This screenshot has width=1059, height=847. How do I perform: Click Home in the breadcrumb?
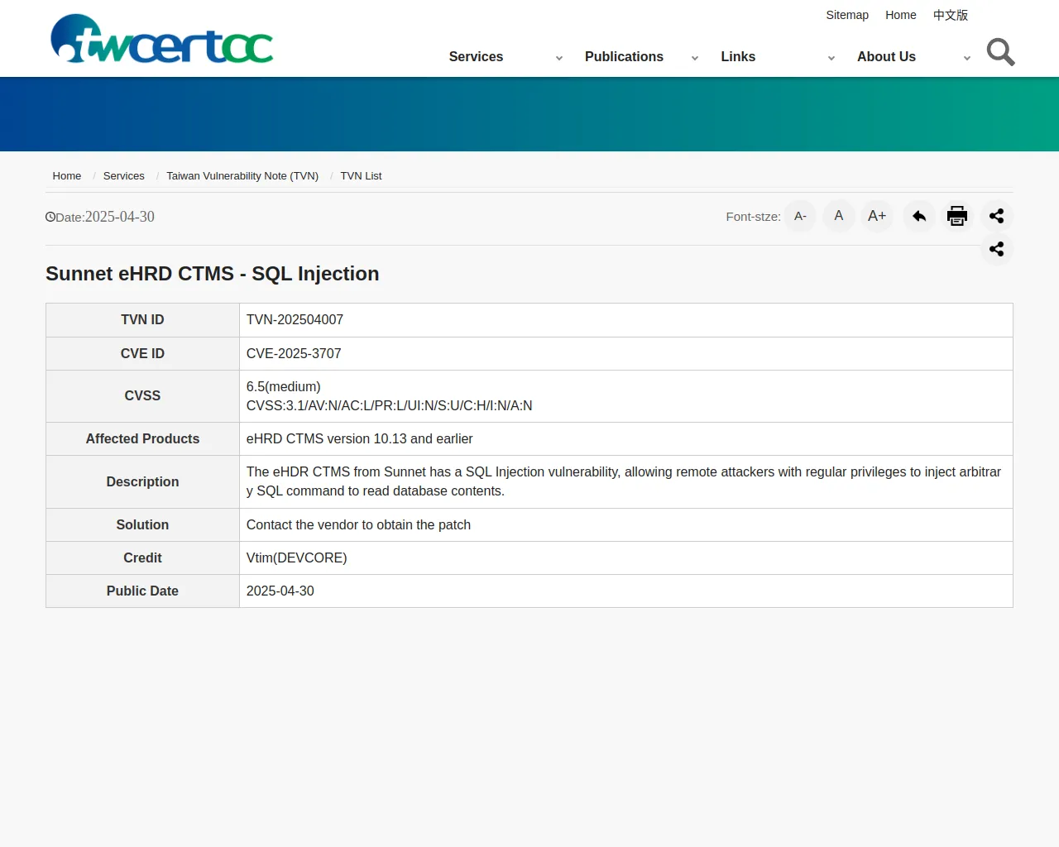(x=67, y=175)
